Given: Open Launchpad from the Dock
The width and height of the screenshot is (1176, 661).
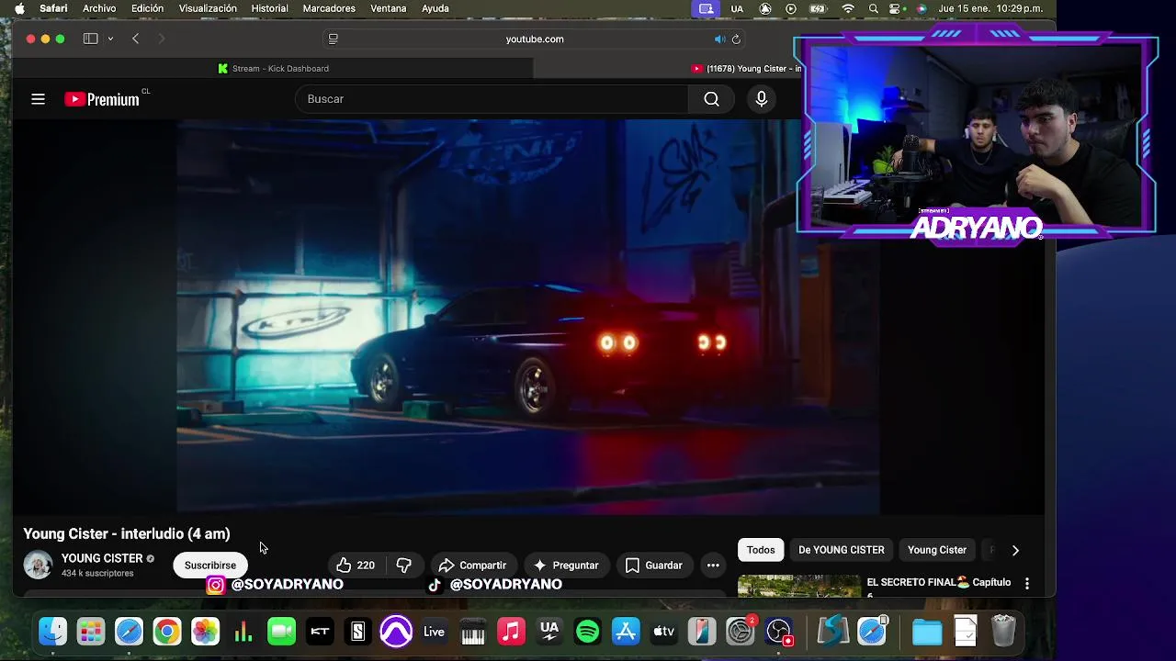Looking at the screenshot, I should (90, 632).
